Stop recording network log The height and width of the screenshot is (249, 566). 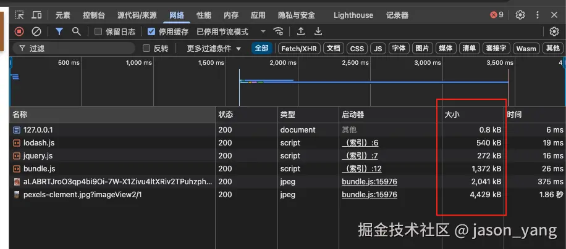(19, 31)
